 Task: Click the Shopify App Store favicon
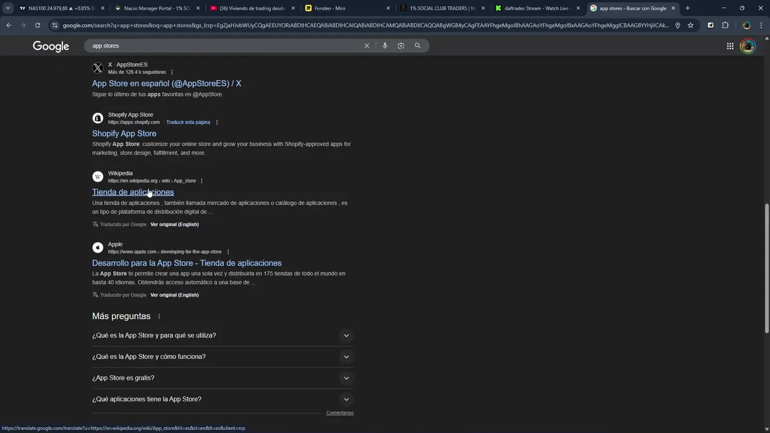[97, 118]
